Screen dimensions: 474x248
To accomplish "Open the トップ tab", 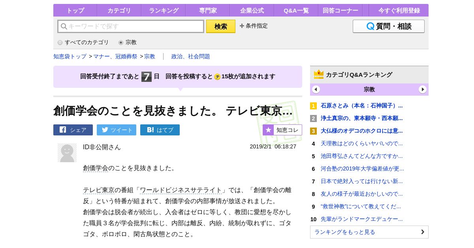I will (x=75, y=10).
